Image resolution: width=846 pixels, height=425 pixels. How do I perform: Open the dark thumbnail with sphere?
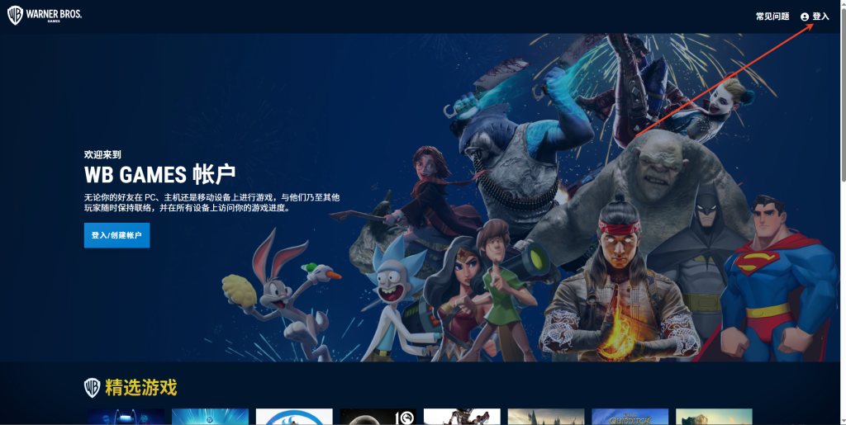(x=378, y=417)
